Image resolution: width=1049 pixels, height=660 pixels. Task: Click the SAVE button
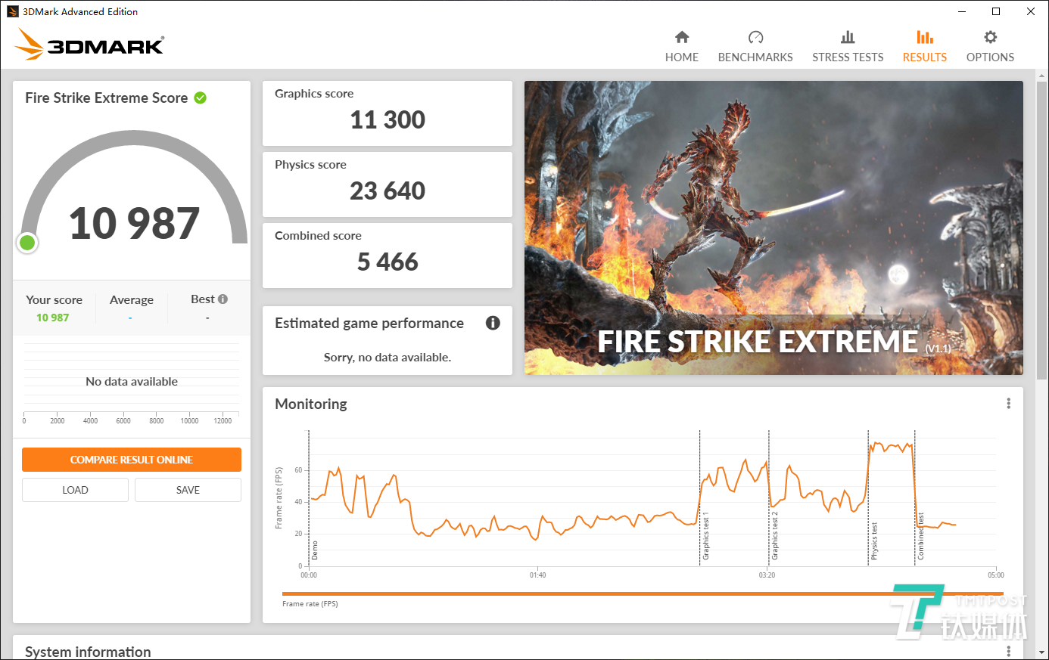188,490
